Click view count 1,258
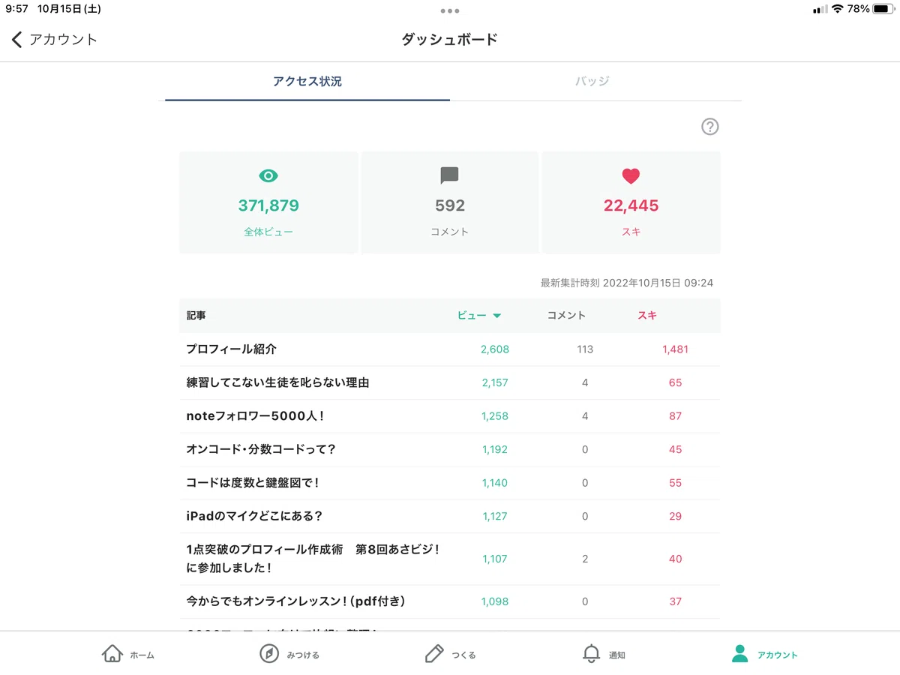900x675 pixels. click(495, 415)
